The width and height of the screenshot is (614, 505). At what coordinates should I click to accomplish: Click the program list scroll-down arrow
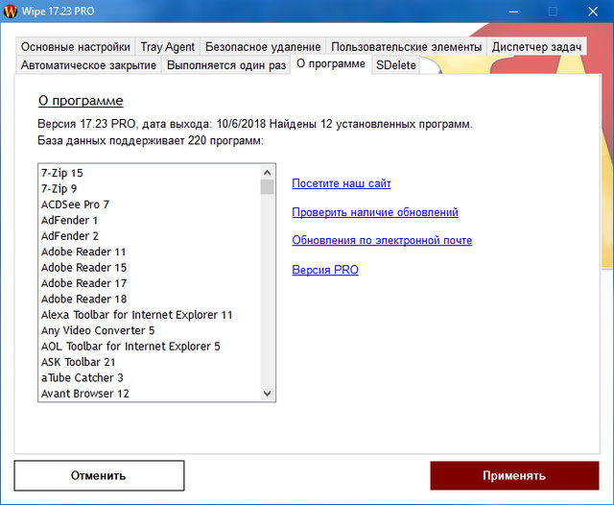coord(267,394)
